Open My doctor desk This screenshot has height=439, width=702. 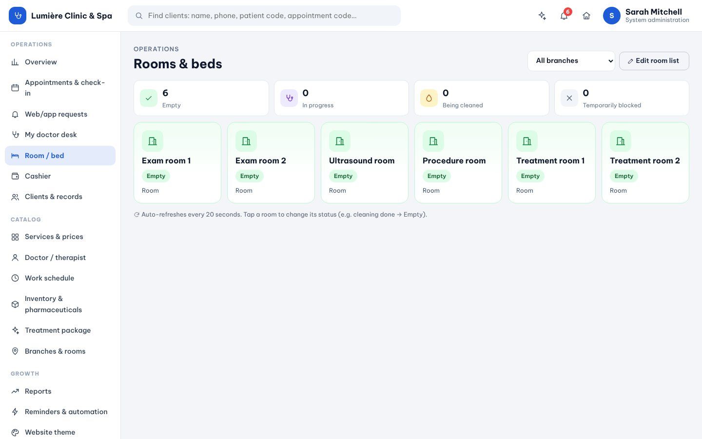(x=60, y=135)
